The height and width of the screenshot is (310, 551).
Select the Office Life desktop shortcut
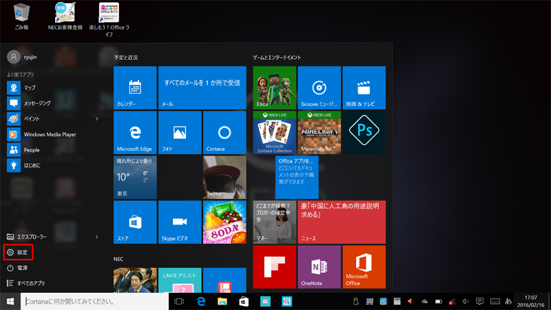tap(109, 20)
